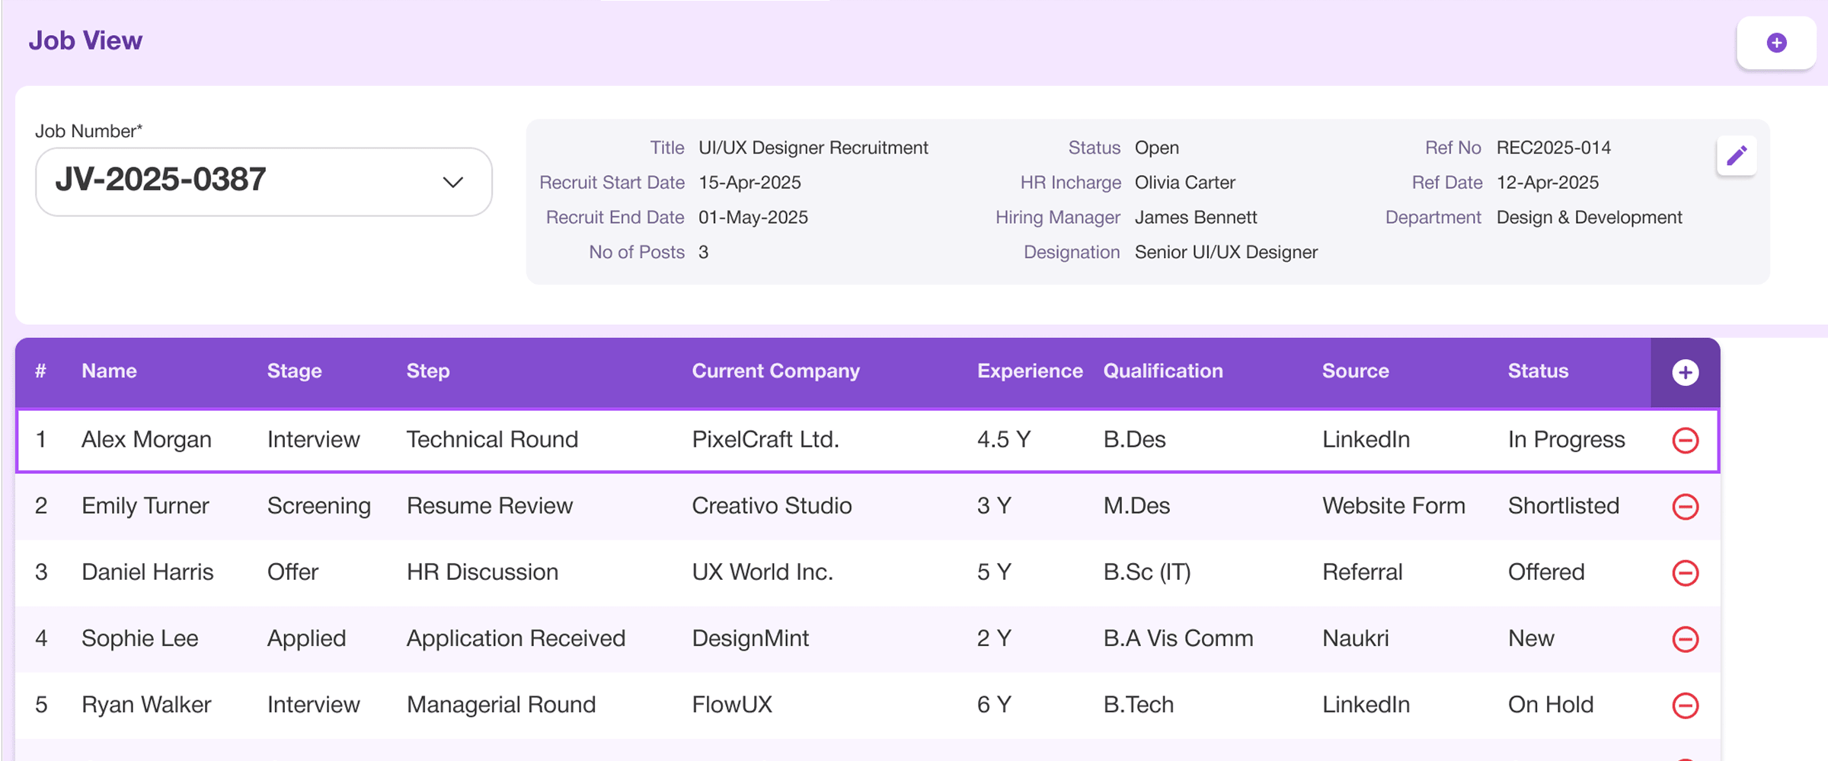Select candidate name Ryan Walker
Screen dimensions: 1828x761
pos(146,704)
